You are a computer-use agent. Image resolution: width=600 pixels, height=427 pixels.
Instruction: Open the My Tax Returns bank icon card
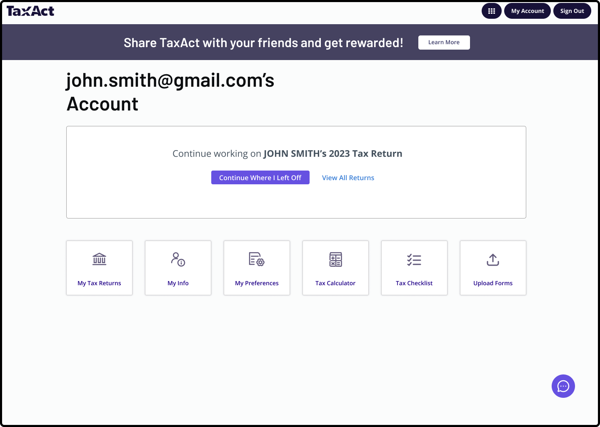click(x=99, y=268)
